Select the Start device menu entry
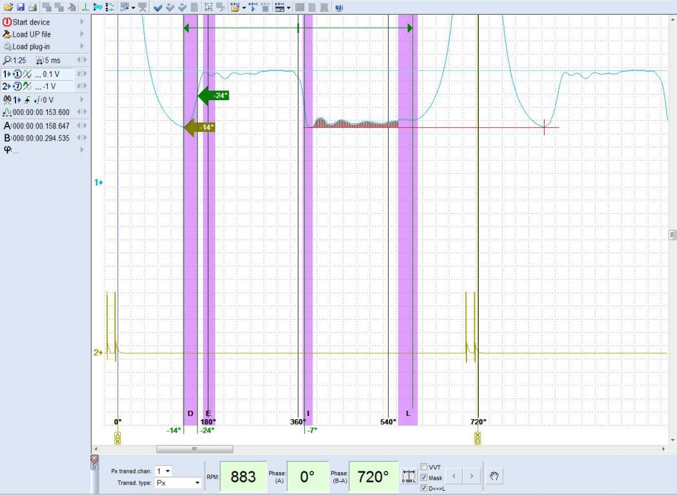Screen dimensions: 677x496 (x=31, y=22)
